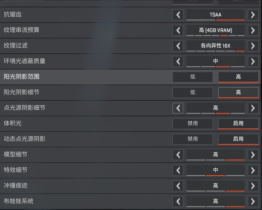
Task: Disable 体积光 with the 禁用 option
Action: coord(193,124)
